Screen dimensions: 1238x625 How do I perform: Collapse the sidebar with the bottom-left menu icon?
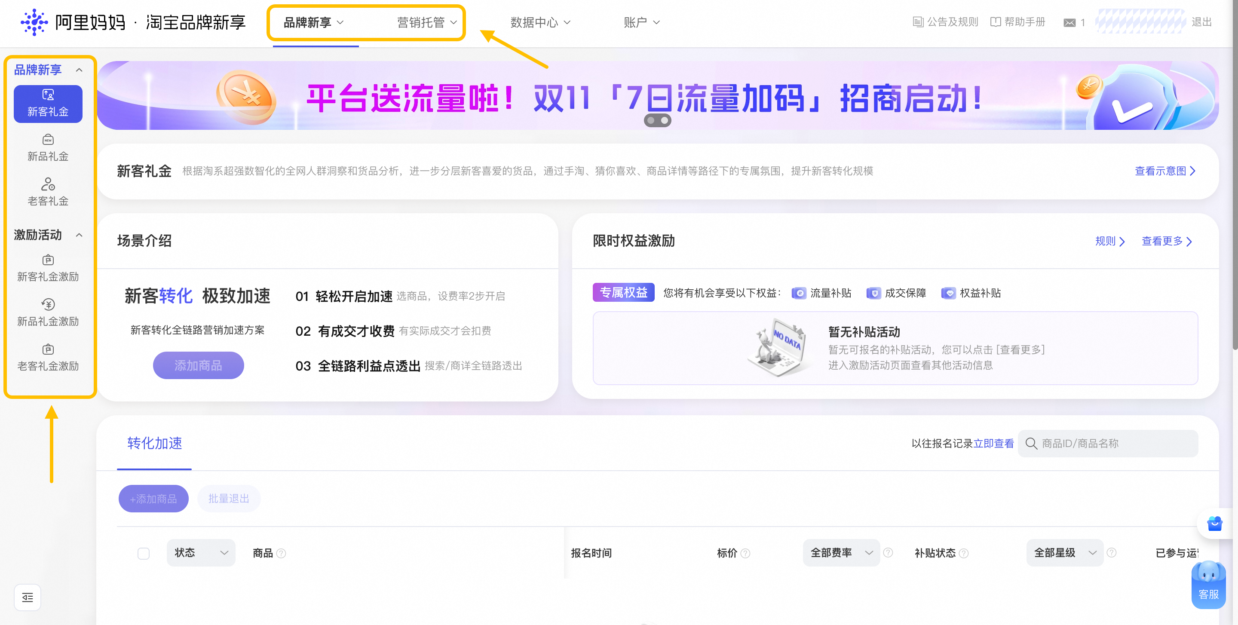click(x=28, y=597)
